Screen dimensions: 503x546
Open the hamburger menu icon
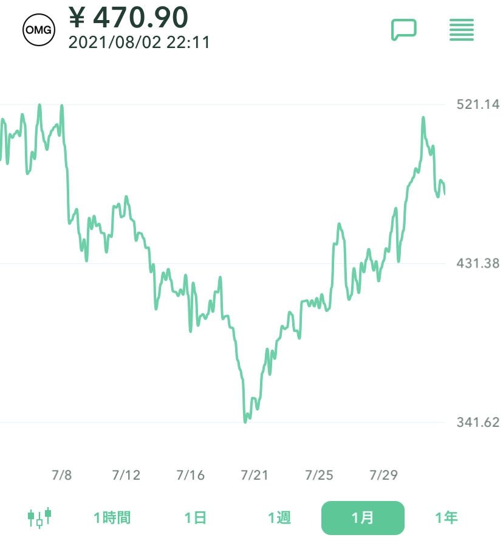(462, 29)
